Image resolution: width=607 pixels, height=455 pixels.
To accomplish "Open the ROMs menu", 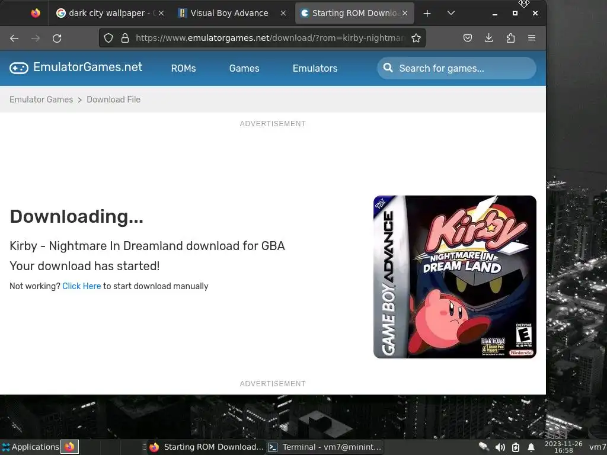I will (x=184, y=69).
